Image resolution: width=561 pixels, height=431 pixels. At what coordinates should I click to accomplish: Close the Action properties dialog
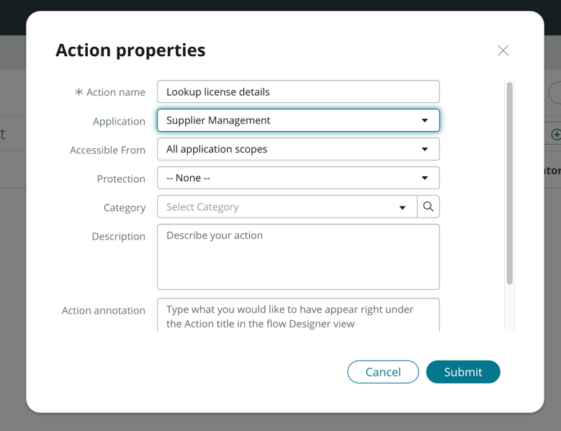(503, 50)
